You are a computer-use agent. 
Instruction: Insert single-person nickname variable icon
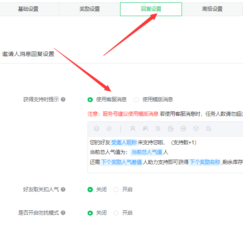[133, 129]
